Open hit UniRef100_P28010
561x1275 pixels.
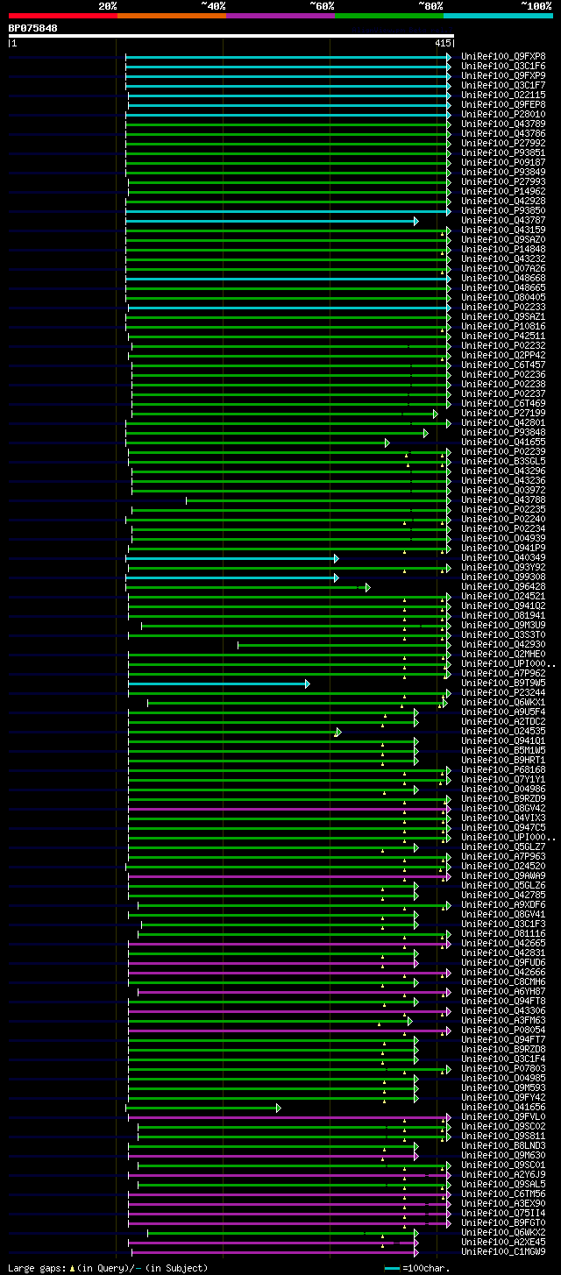[503, 114]
